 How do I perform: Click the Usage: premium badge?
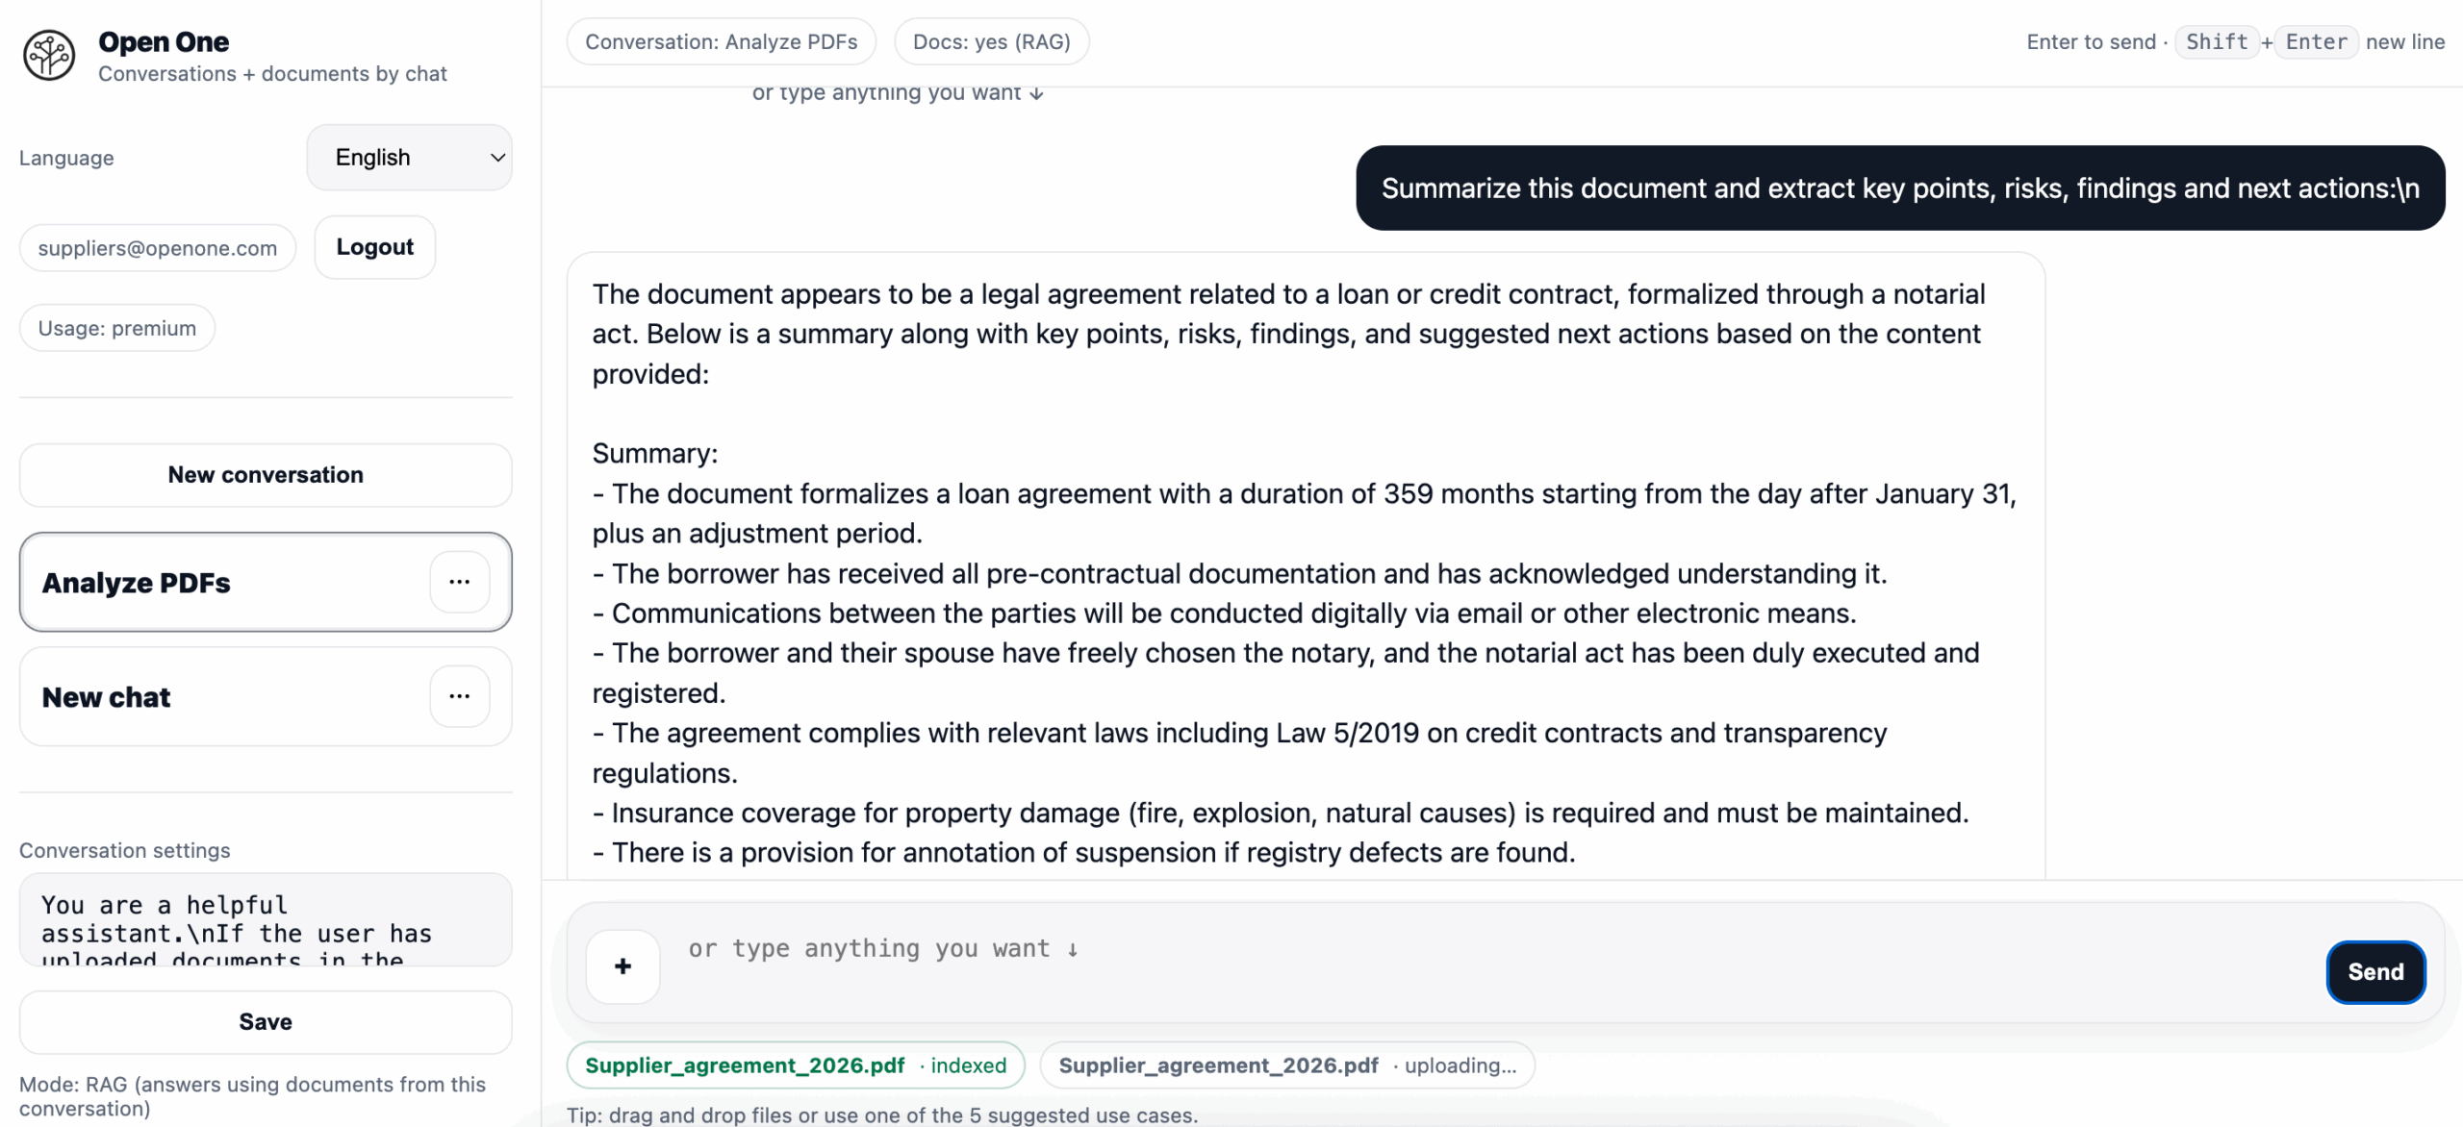pyautogui.click(x=116, y=328)
